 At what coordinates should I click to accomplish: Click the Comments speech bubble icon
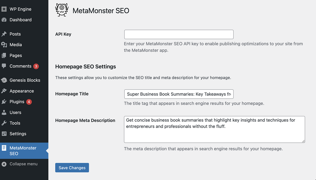tap(4, 66)
